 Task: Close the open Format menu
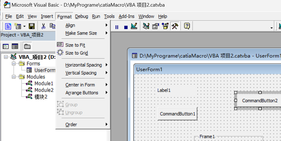pos(64,17)
